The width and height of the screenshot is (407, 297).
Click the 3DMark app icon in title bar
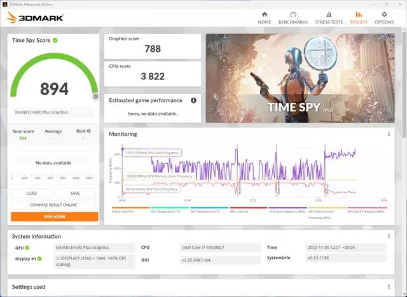tap(5, 4)
